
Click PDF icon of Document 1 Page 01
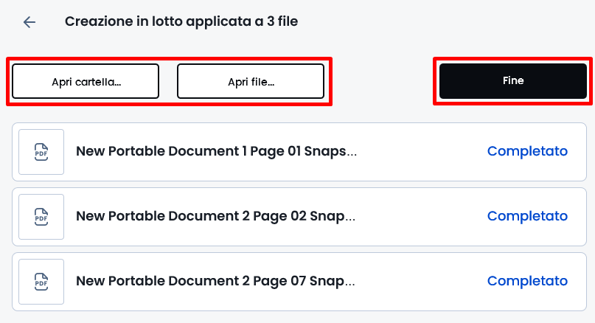[41, 152]
